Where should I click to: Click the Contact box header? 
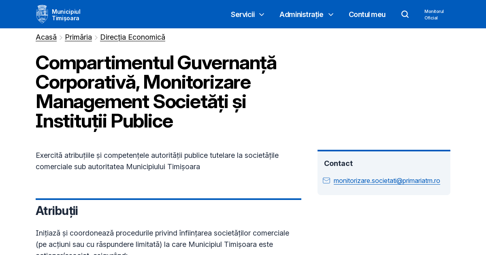338,163
